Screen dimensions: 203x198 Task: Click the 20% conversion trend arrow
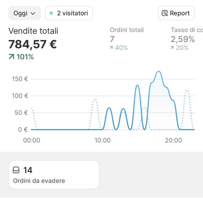pos(172,47)
